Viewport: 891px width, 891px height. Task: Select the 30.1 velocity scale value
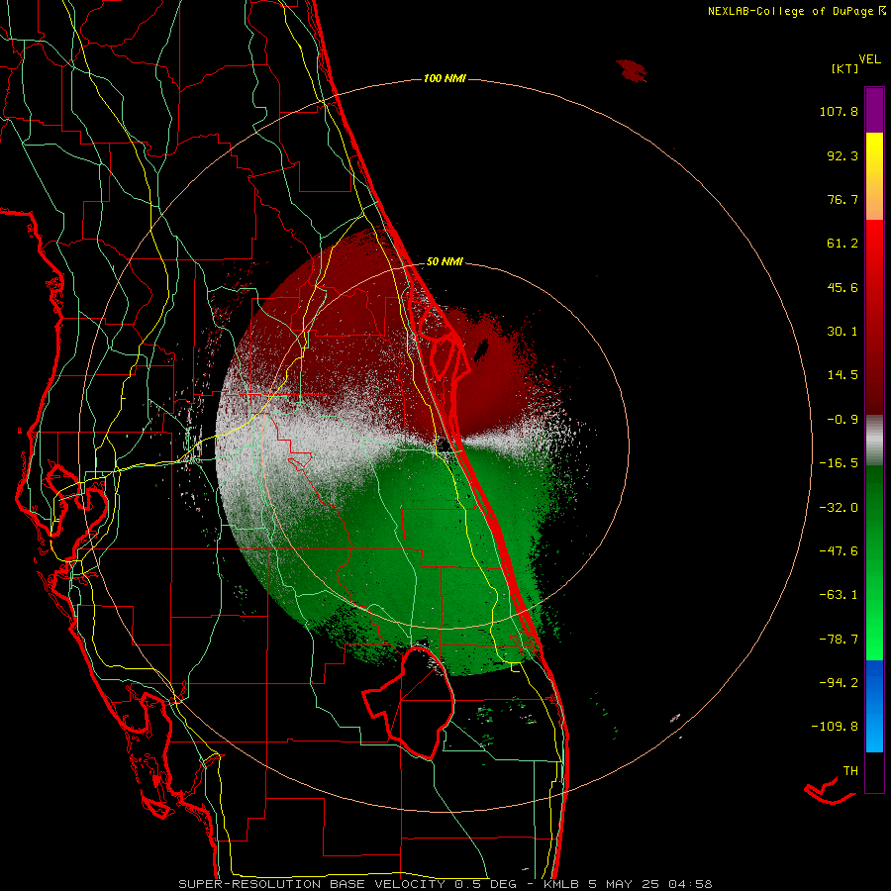pos(842,332)
